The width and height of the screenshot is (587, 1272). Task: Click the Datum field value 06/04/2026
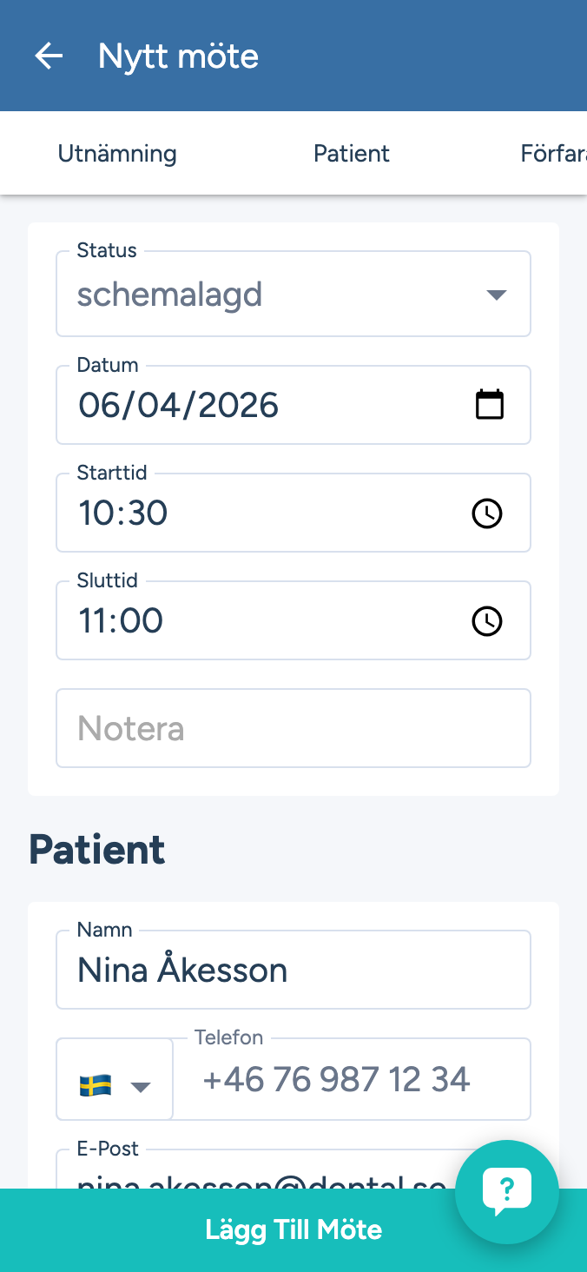click(x=261, y=405)
